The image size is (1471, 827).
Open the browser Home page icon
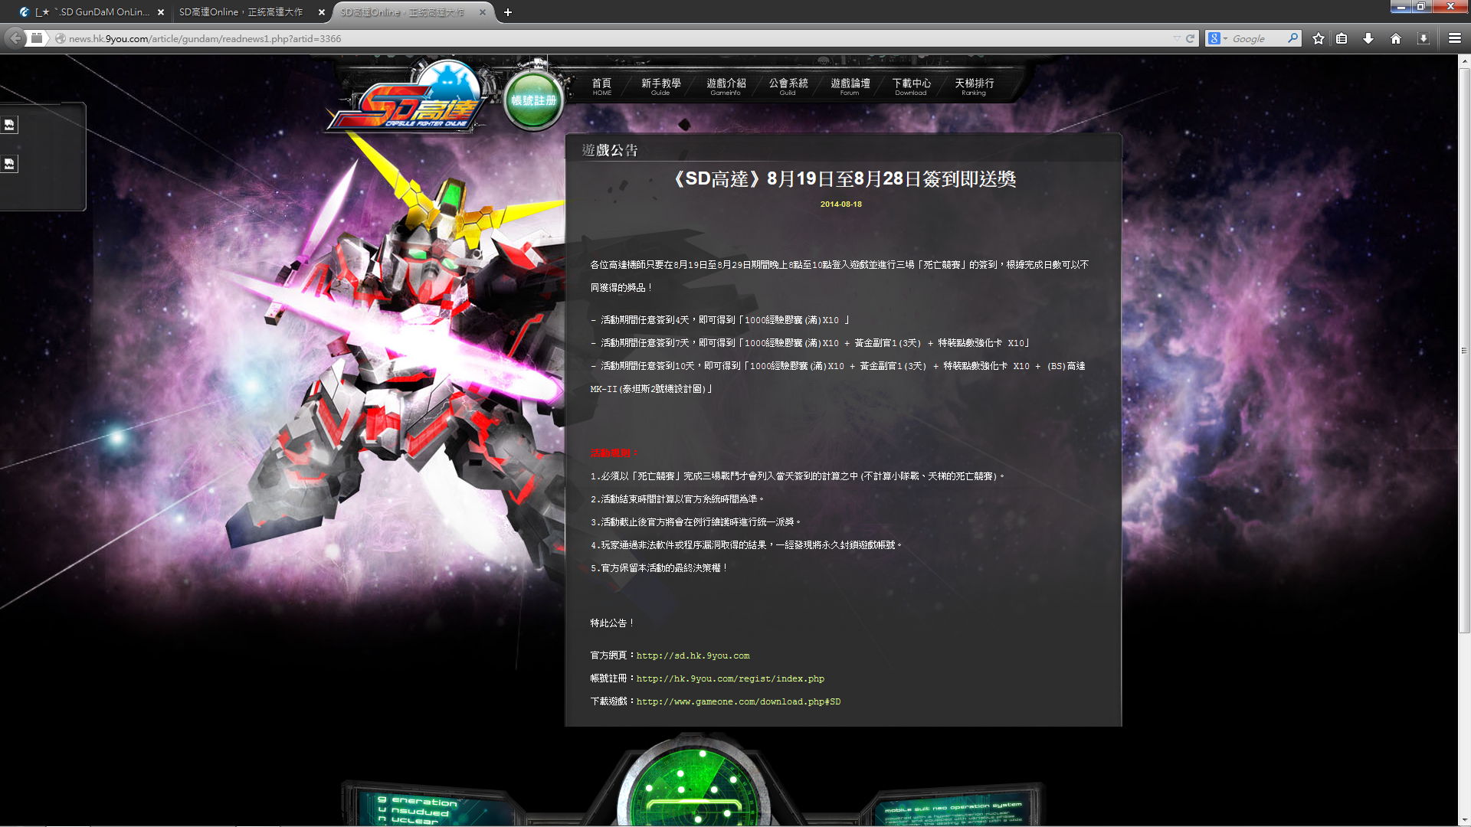point(1395,38)
